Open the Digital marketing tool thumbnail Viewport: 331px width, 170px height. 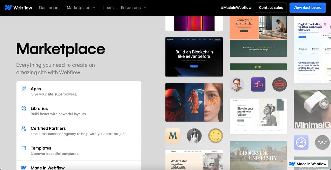click(x=313, y=50)
